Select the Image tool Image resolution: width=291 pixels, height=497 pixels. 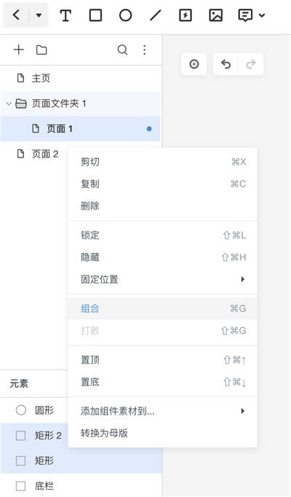[216, 15]
